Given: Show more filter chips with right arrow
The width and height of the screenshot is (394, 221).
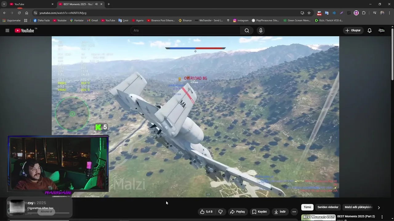Looking at the screenshot, I should pos(379,207).
